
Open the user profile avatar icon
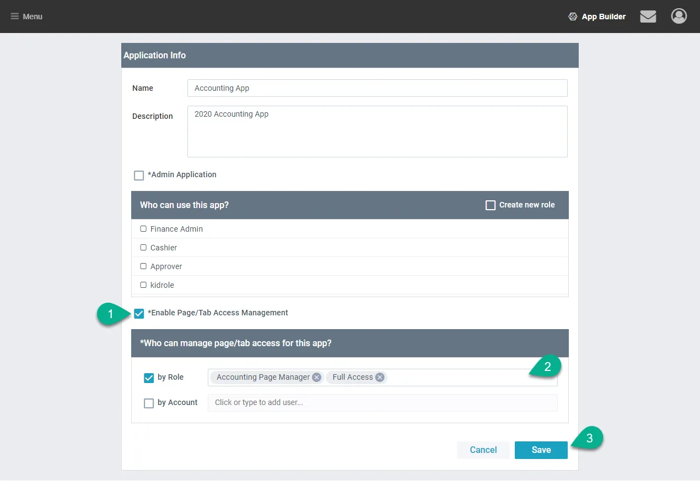pyautogui.click(x=679, y=16)
